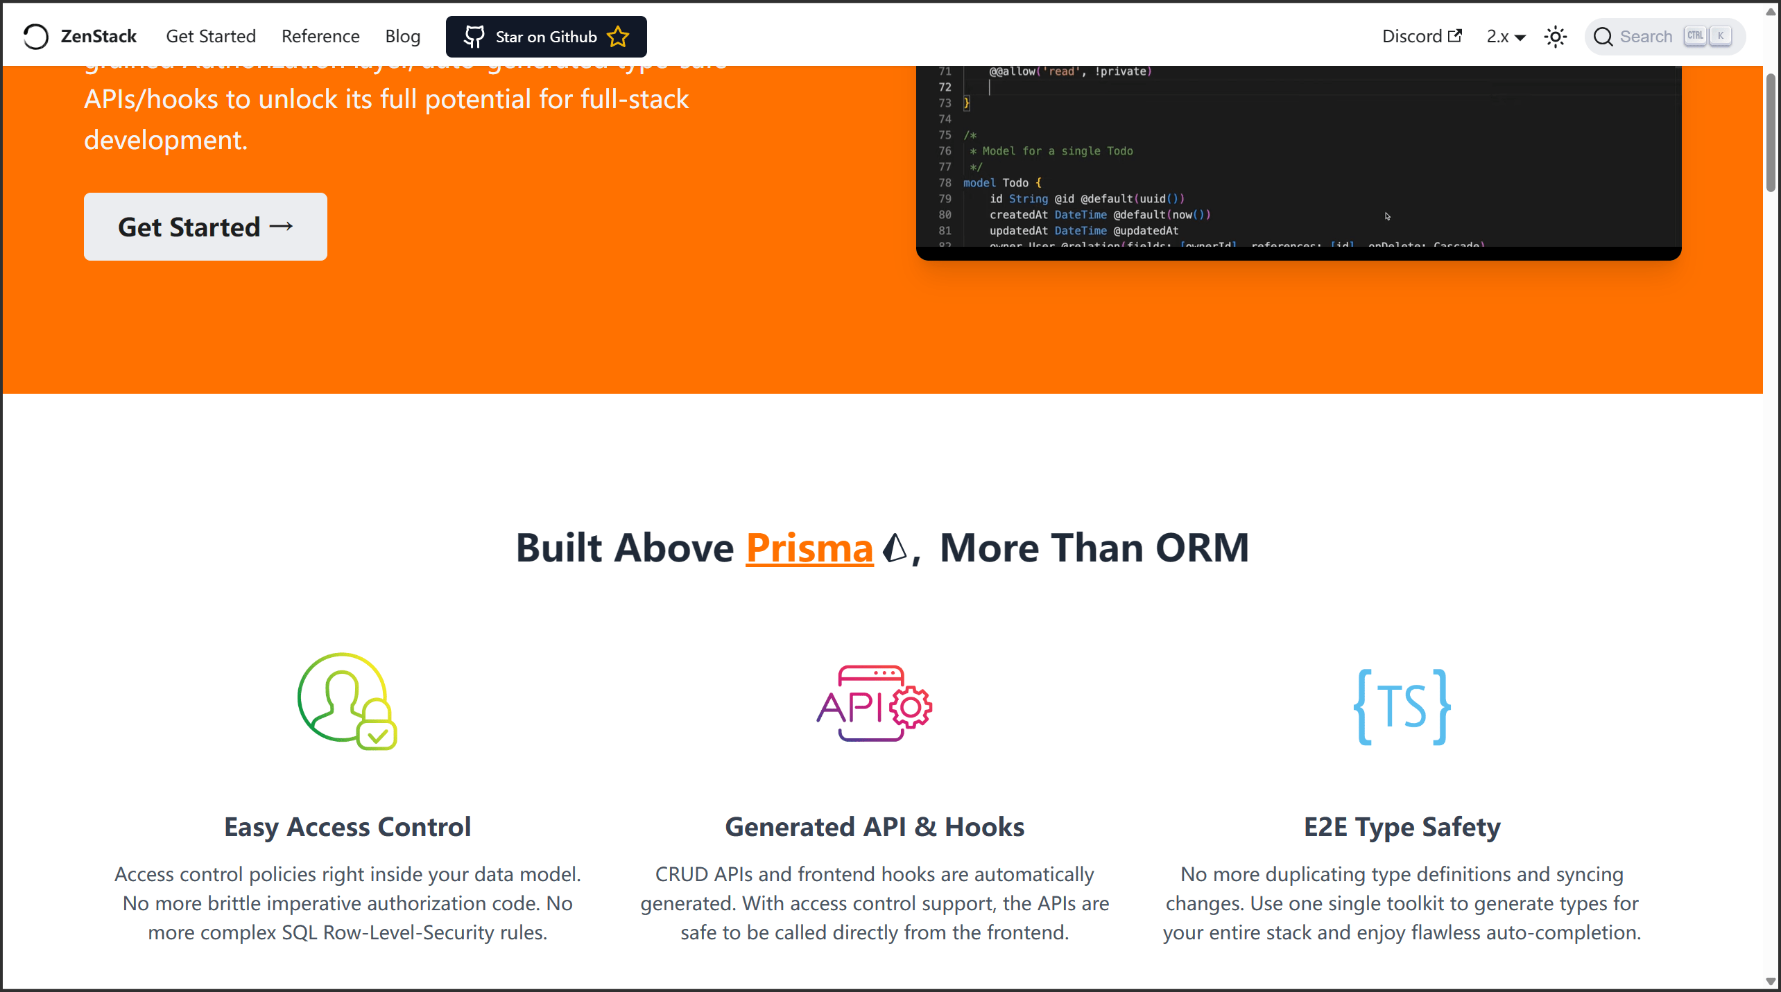Open the Get Started nav item
1781x992 pixels.
(x=211, y=37)
